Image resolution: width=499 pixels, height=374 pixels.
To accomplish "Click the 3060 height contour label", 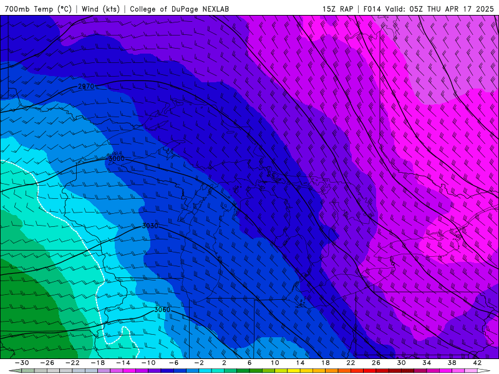I will [x=162, y=309].
